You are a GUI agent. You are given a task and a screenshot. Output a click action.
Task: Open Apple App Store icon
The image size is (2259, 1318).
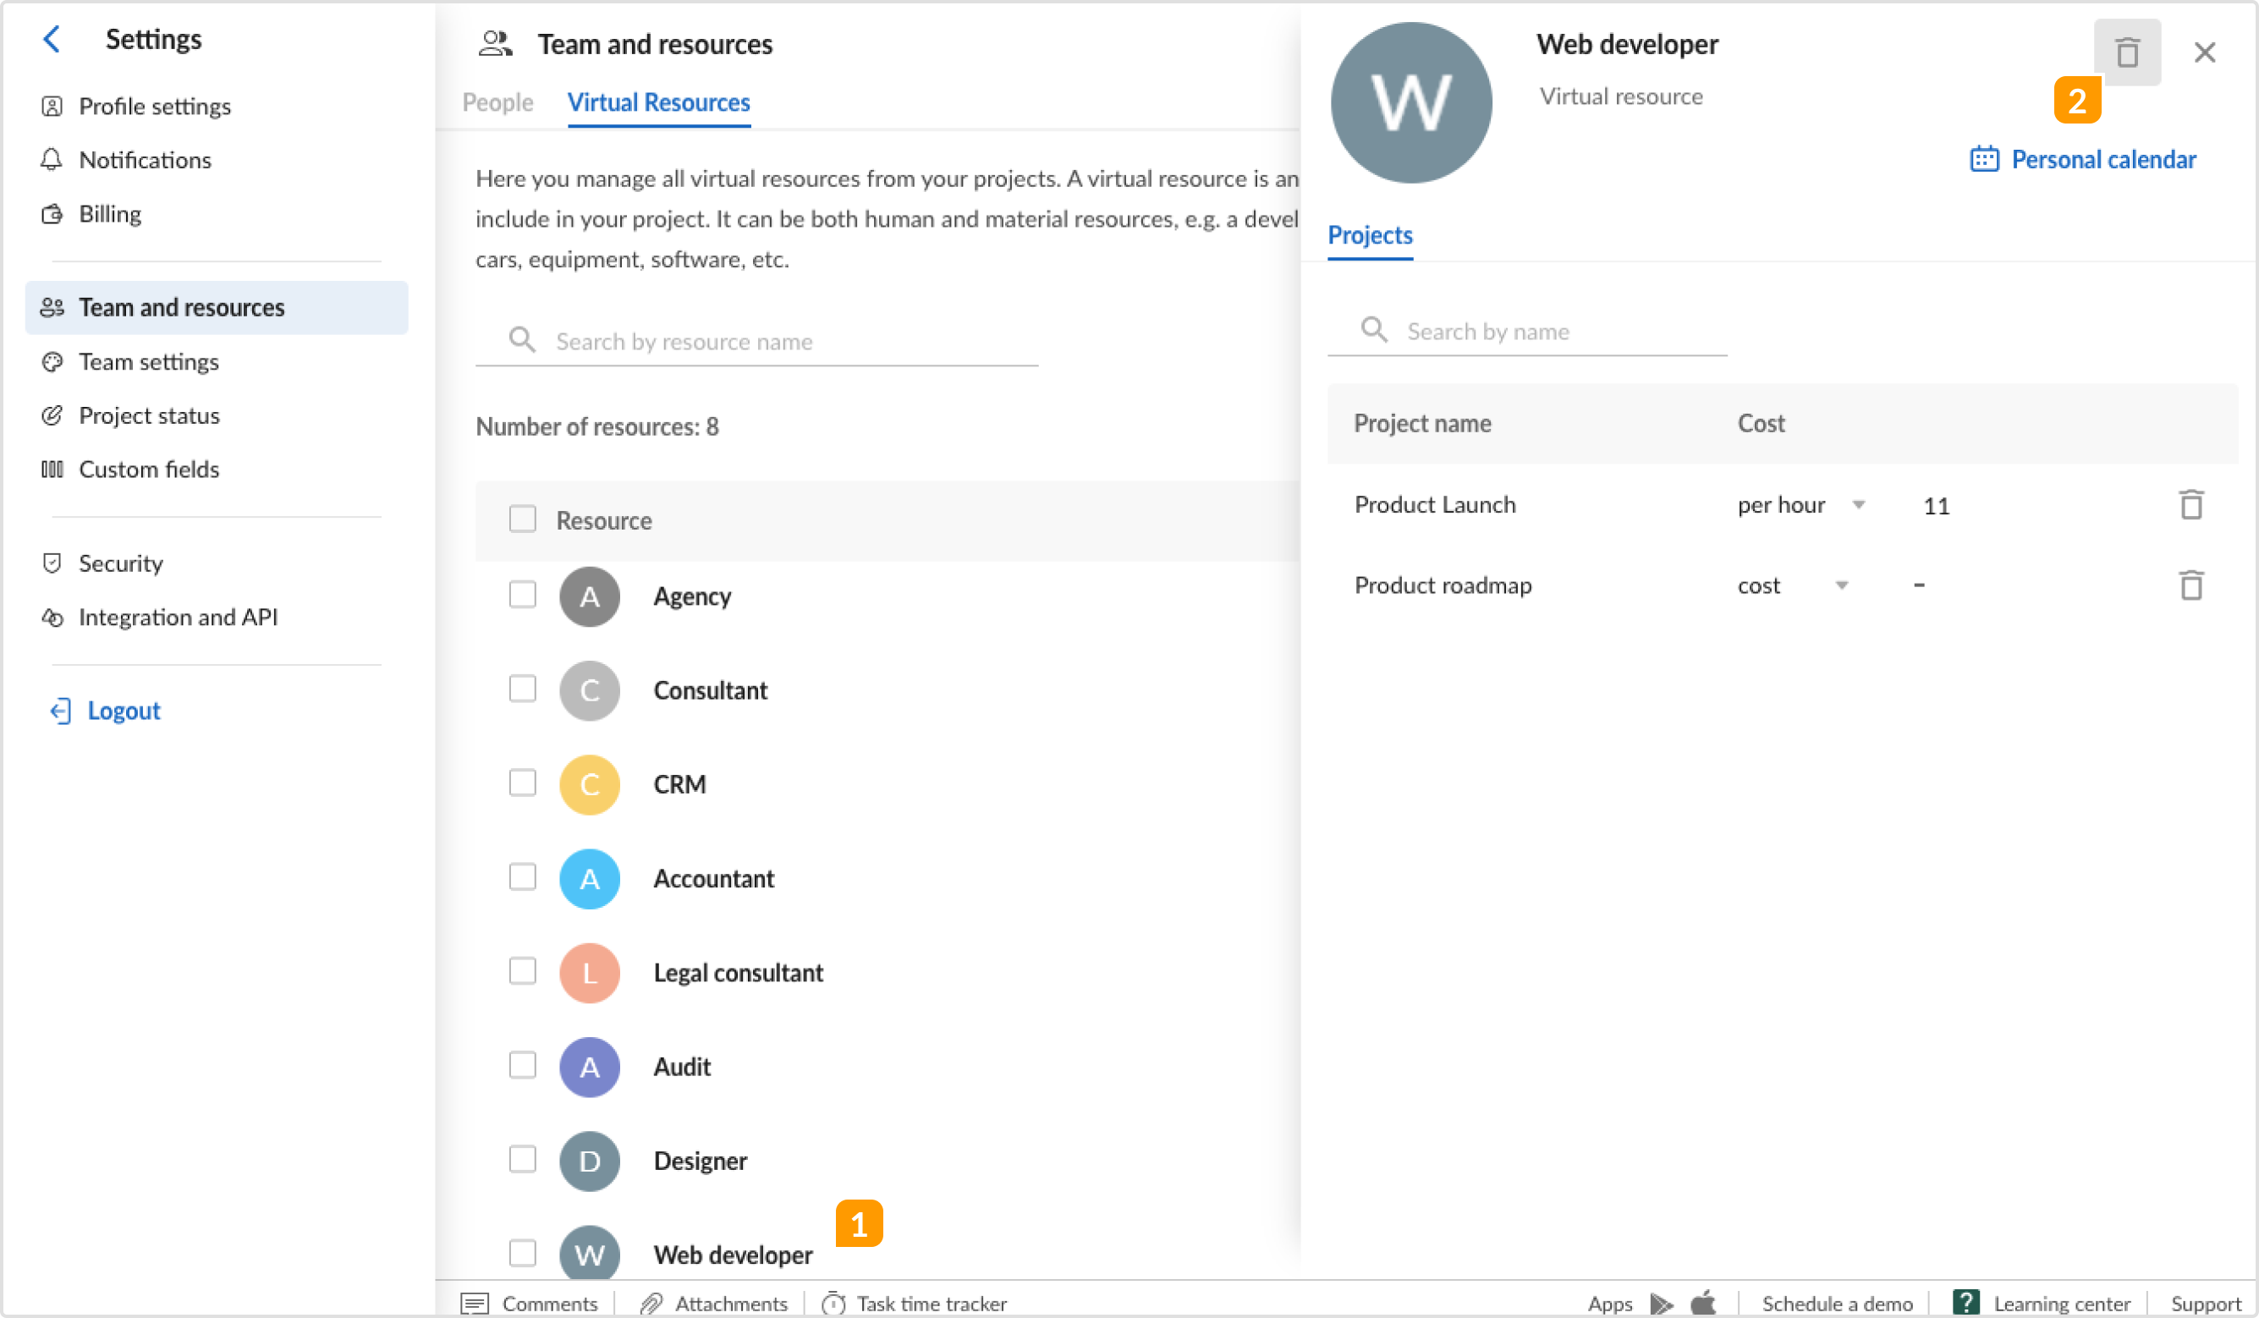click(1702, 1302)
